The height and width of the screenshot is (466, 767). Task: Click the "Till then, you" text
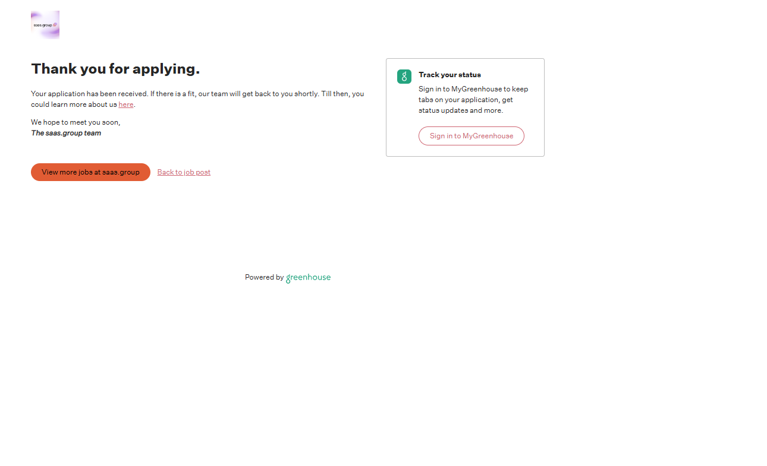pos(342,94)
